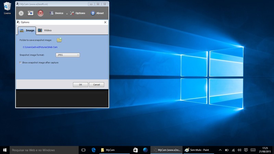The image size is (274, 154).
Task: Close the Options dialog
Action: tap(105, 22)
